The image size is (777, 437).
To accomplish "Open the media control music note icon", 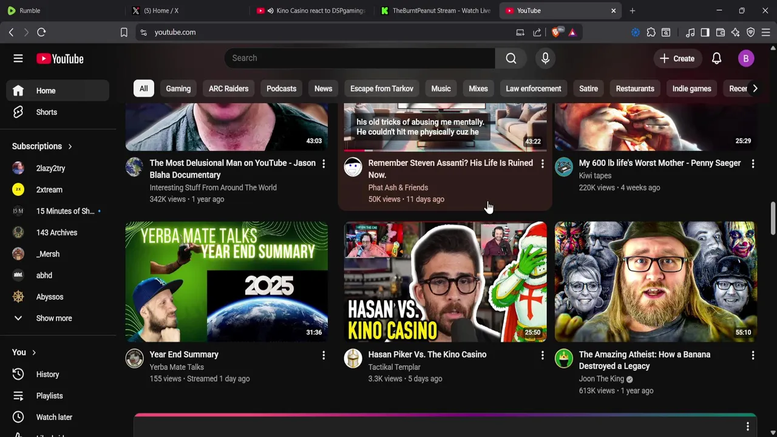I will point(690,32).
